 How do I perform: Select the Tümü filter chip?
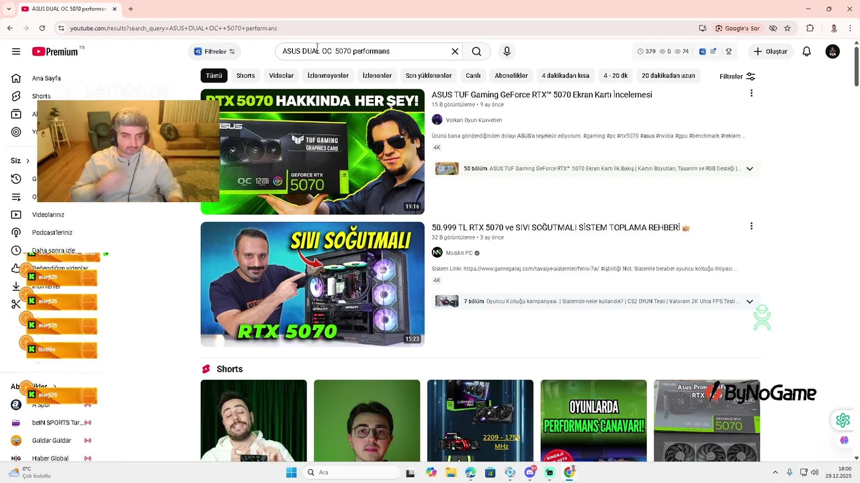[x=214, y=76]
